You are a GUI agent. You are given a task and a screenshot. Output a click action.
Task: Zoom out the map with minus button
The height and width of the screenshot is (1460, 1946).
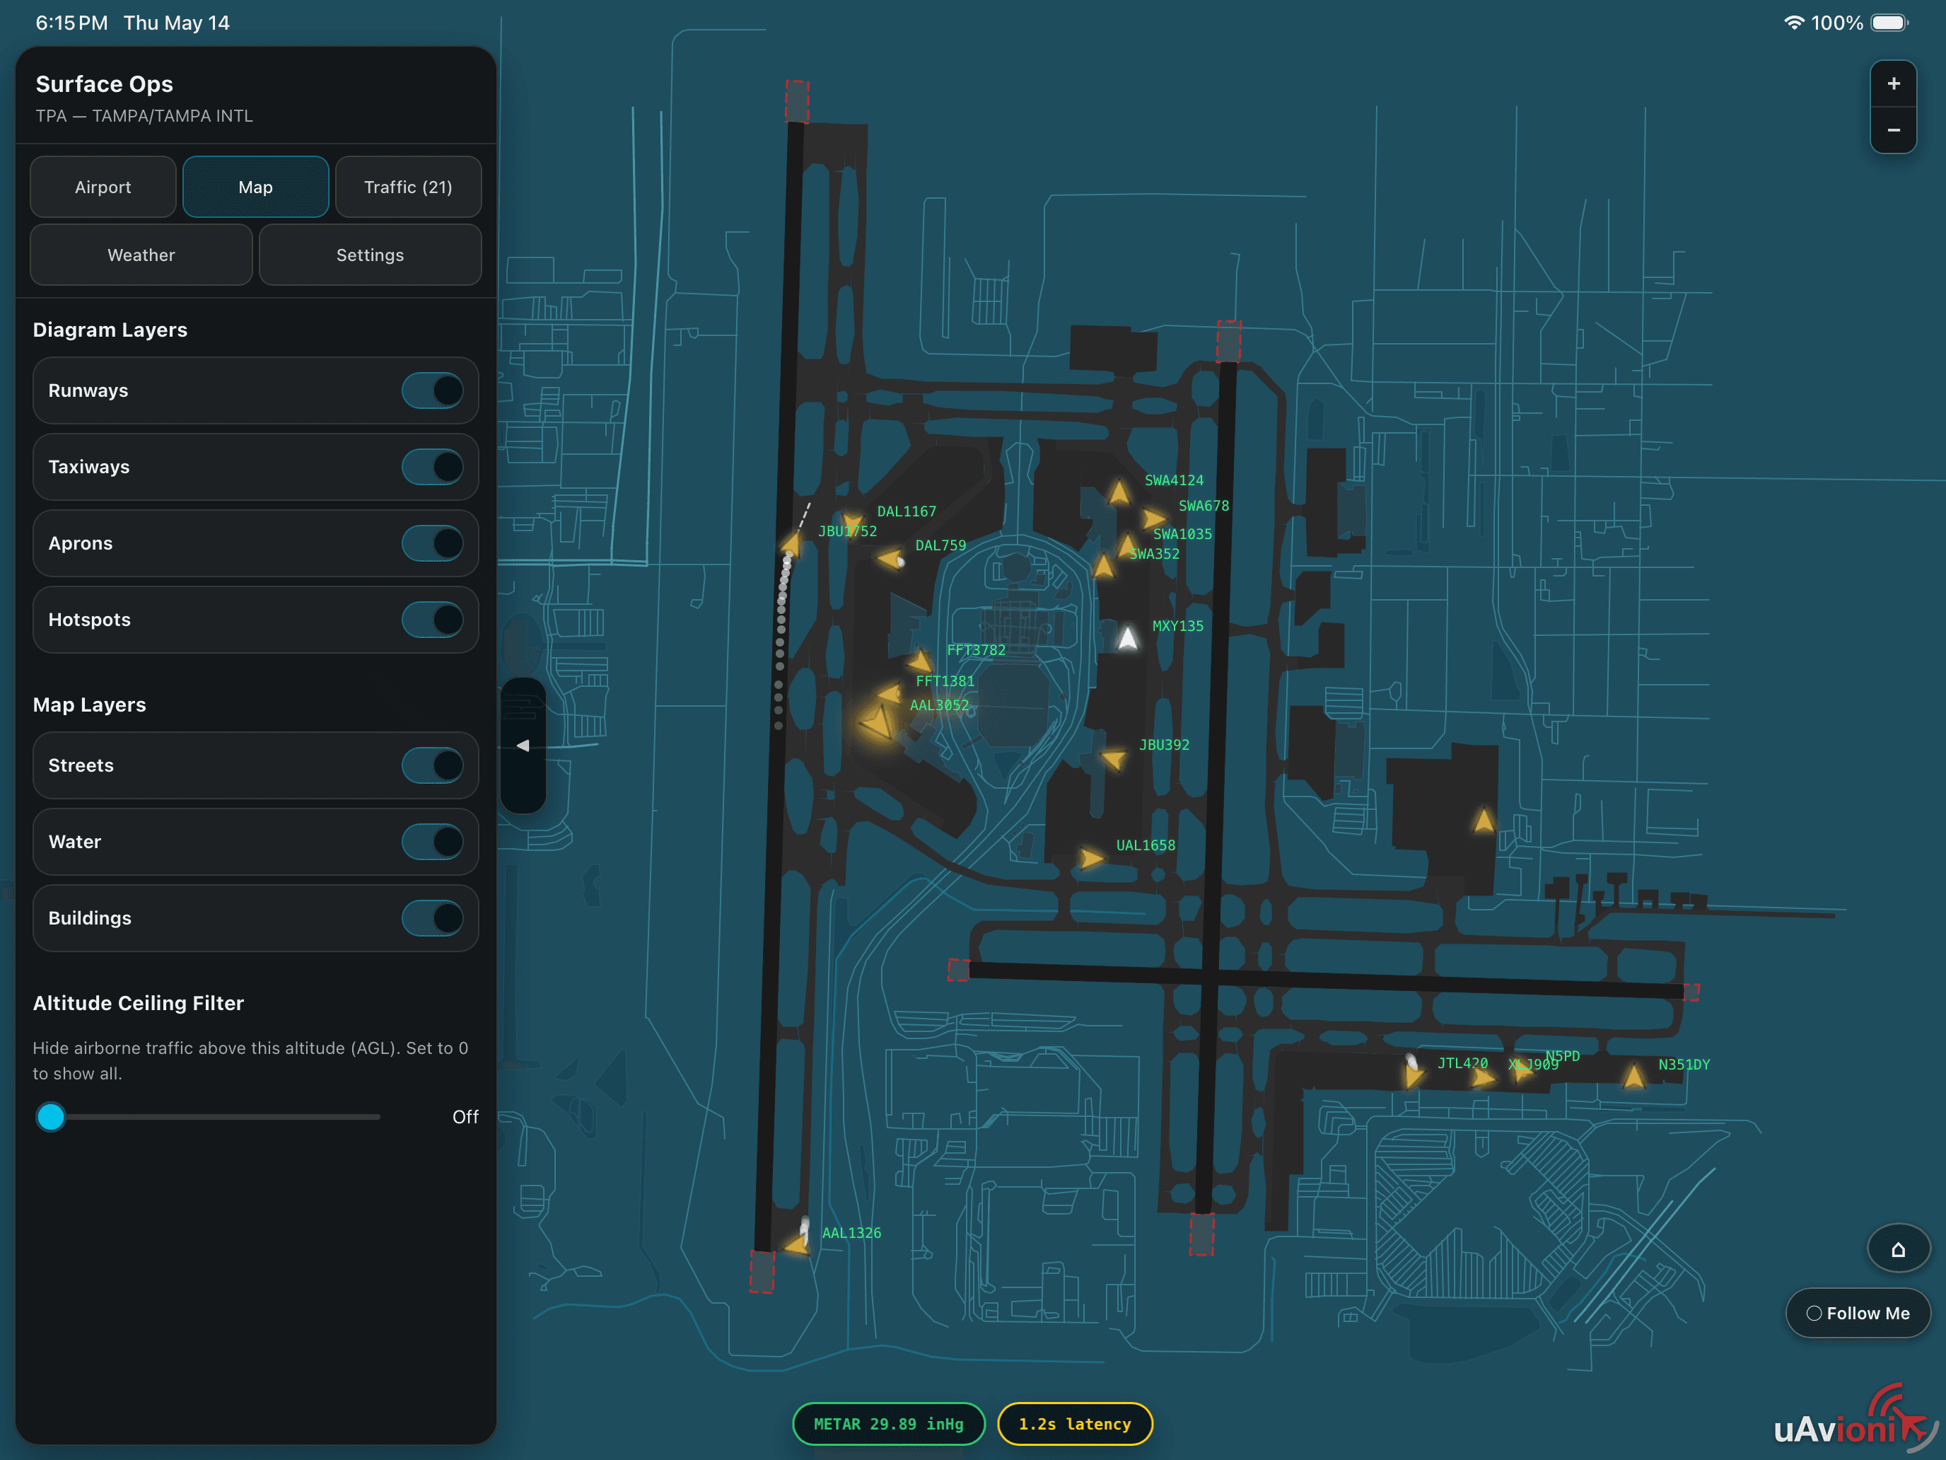coord(1893,130)
